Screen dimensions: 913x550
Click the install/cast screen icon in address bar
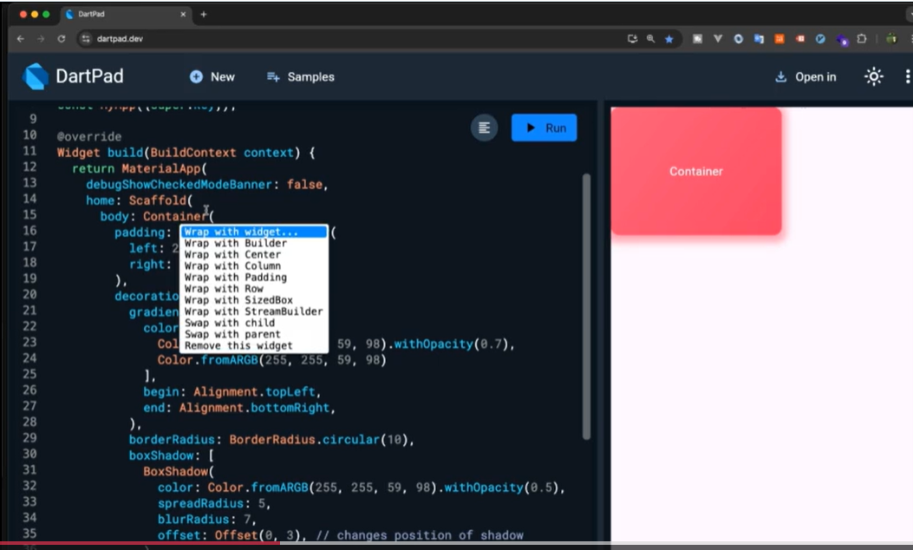click(632, 38)
